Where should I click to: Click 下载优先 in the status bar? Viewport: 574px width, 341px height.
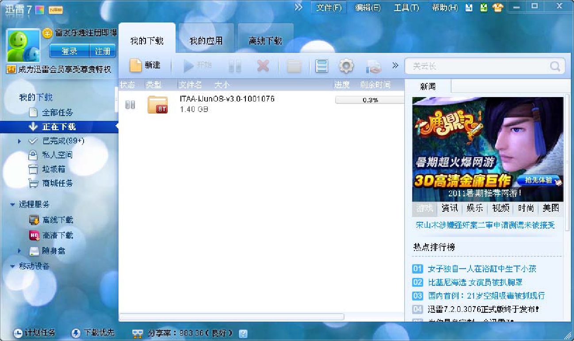[x=93, y=333]
